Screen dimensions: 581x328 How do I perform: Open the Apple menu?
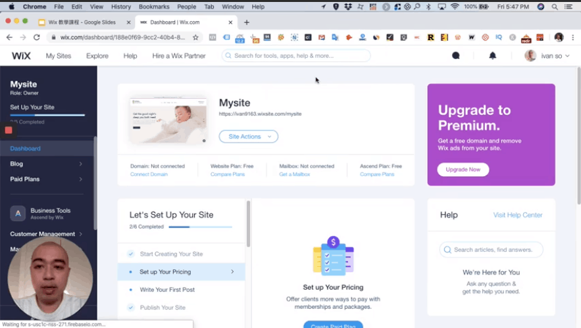point(11,7)
